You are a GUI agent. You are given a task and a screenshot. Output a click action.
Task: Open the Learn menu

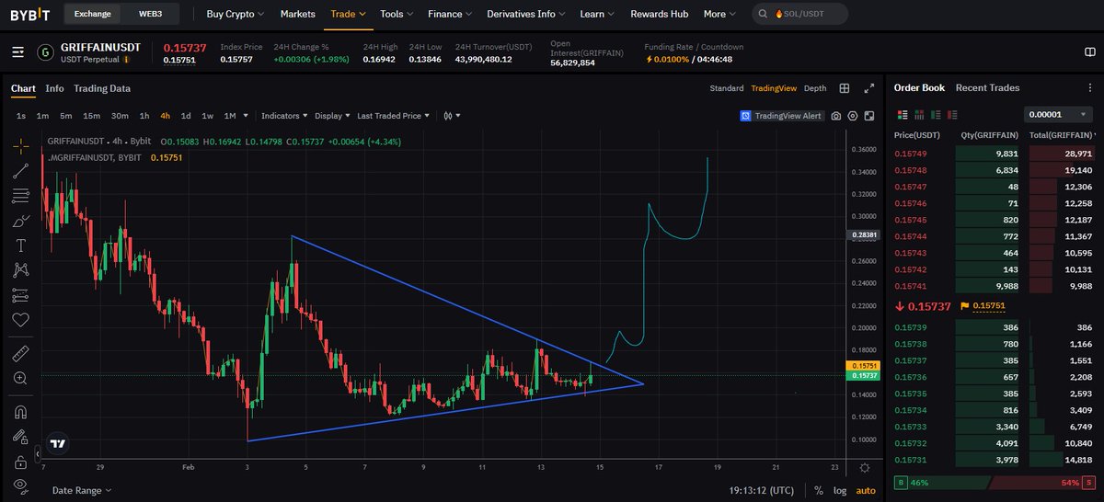point(598,14)
